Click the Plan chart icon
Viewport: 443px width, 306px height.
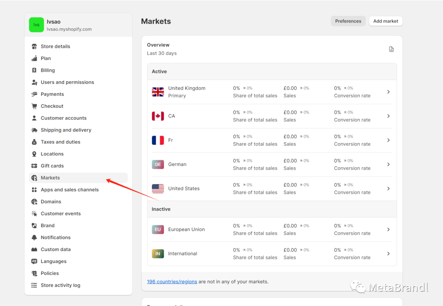34,59
